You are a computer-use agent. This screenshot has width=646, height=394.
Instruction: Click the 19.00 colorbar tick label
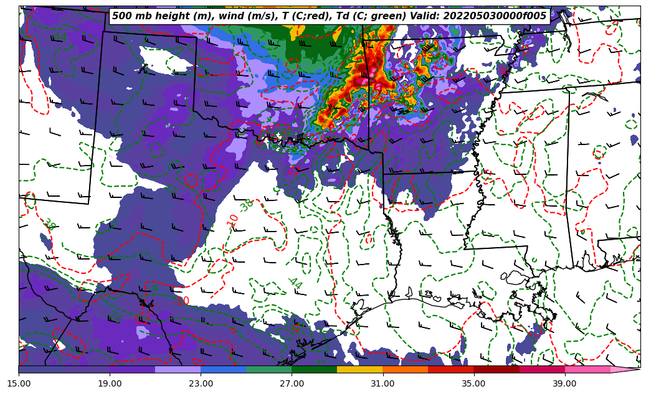110,383
